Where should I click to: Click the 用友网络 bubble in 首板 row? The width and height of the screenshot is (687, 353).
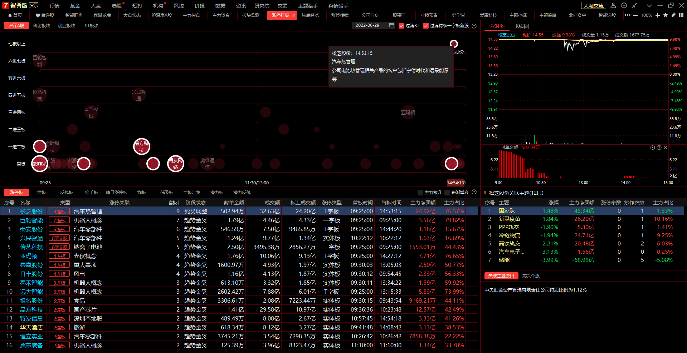[176, 164]
